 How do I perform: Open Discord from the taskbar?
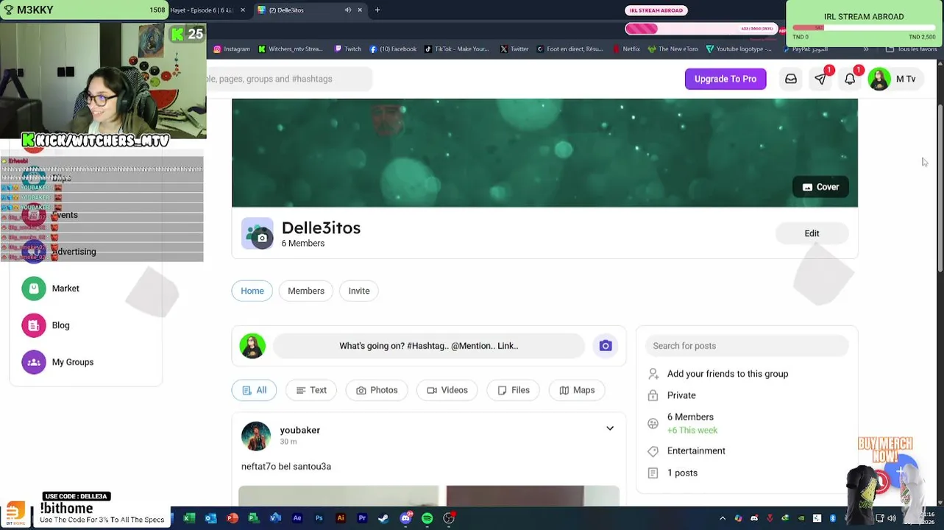point(405,518)
